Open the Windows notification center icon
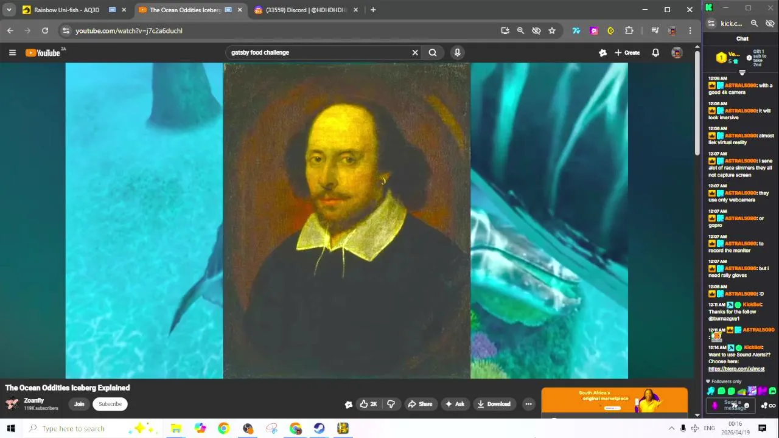Viewport: 779px width, 438px height. click(x=762, y=428)
